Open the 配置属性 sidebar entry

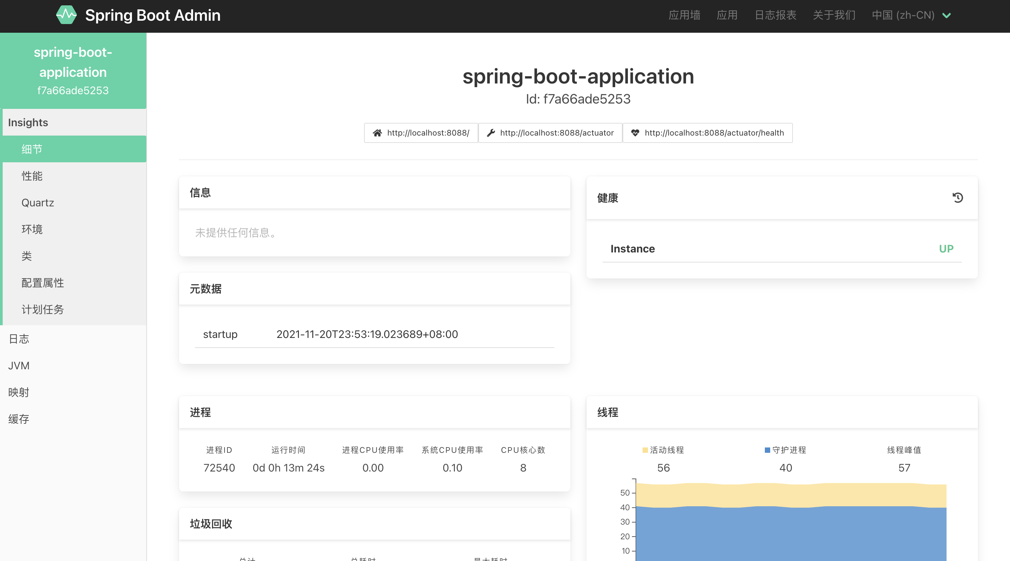(42, 283)
